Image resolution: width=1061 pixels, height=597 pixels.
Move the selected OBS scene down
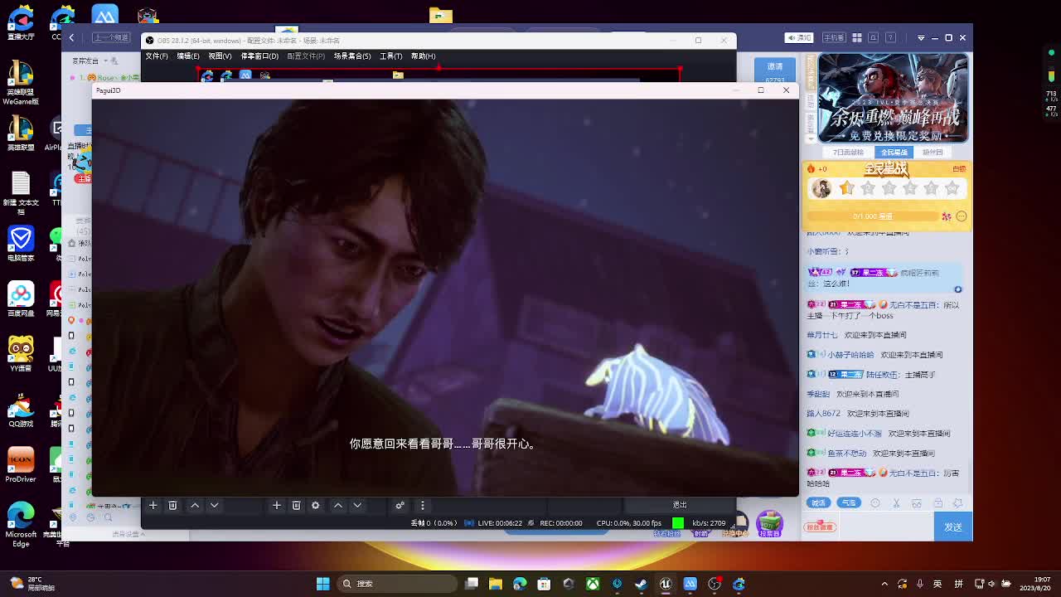(x=214, y=505)
